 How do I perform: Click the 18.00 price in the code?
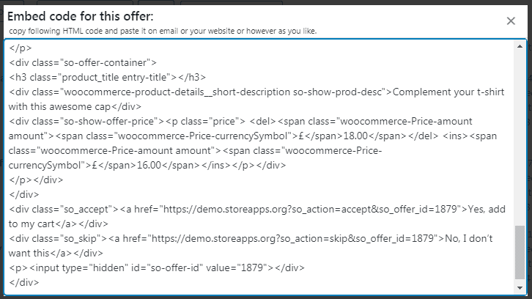pyautogui.click(x=355, y=136)
